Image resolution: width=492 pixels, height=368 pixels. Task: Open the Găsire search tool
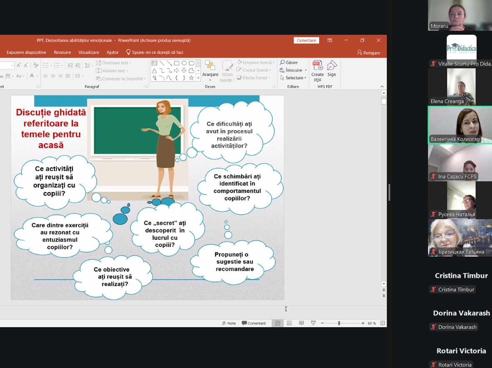[x=289, y=62]
